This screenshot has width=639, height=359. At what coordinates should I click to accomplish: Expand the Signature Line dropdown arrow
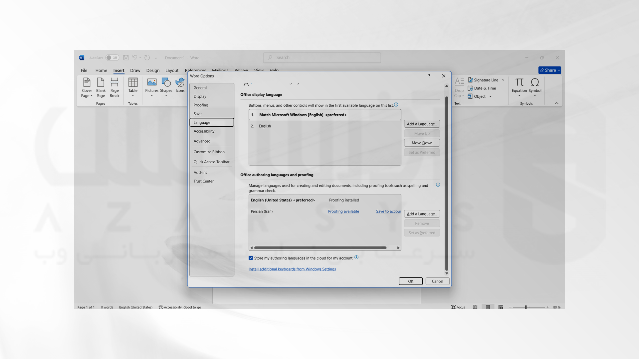[503, 80]
